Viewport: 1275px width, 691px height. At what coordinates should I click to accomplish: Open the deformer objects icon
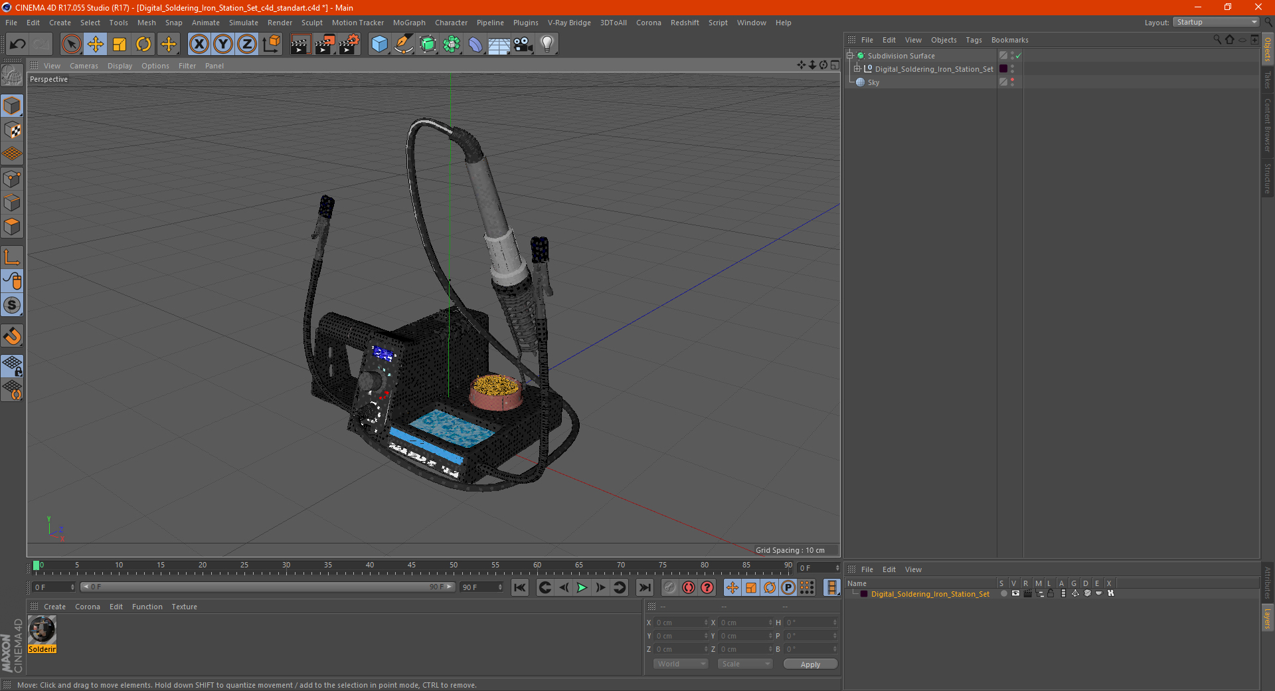(475, 45)
